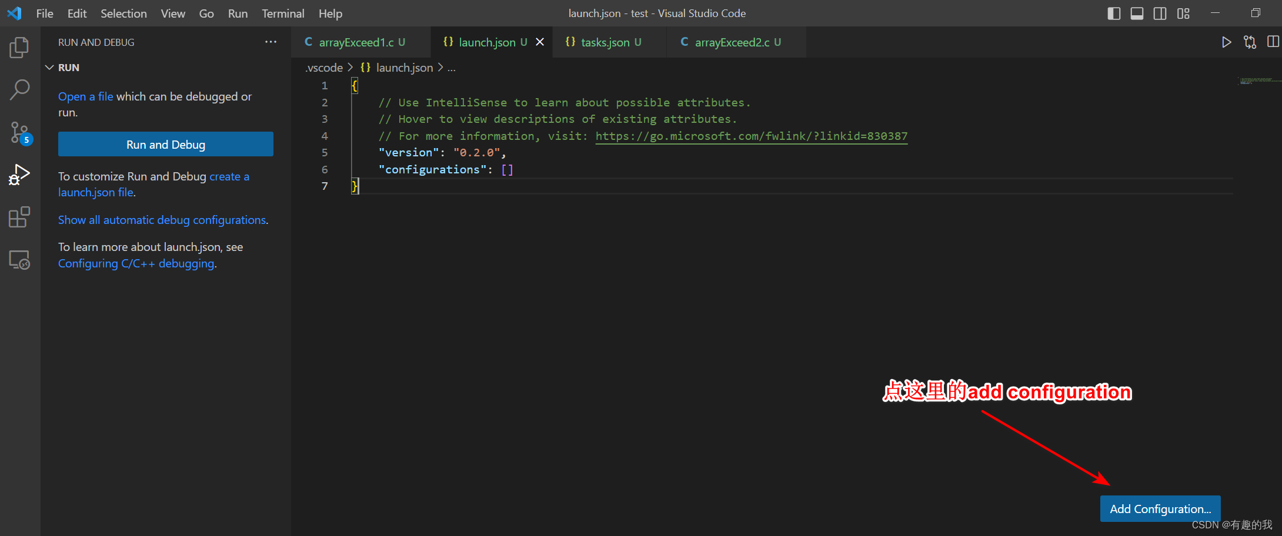This screenshot has width=1282, height=536.
Task: Select the Run and Debug activity icon
Action: [19, 174]
